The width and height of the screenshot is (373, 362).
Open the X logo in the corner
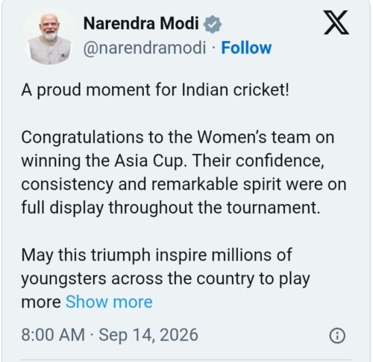click(x=336, y=22)
